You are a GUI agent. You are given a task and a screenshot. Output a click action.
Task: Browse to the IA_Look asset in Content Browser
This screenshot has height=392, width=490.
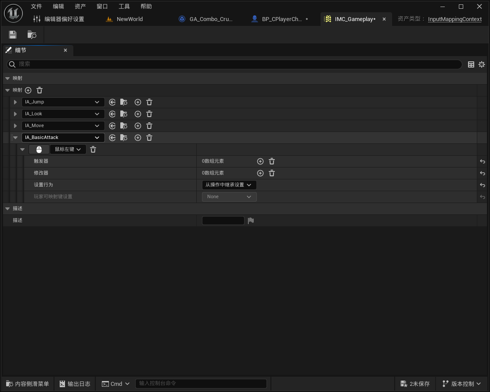(124, 114)
